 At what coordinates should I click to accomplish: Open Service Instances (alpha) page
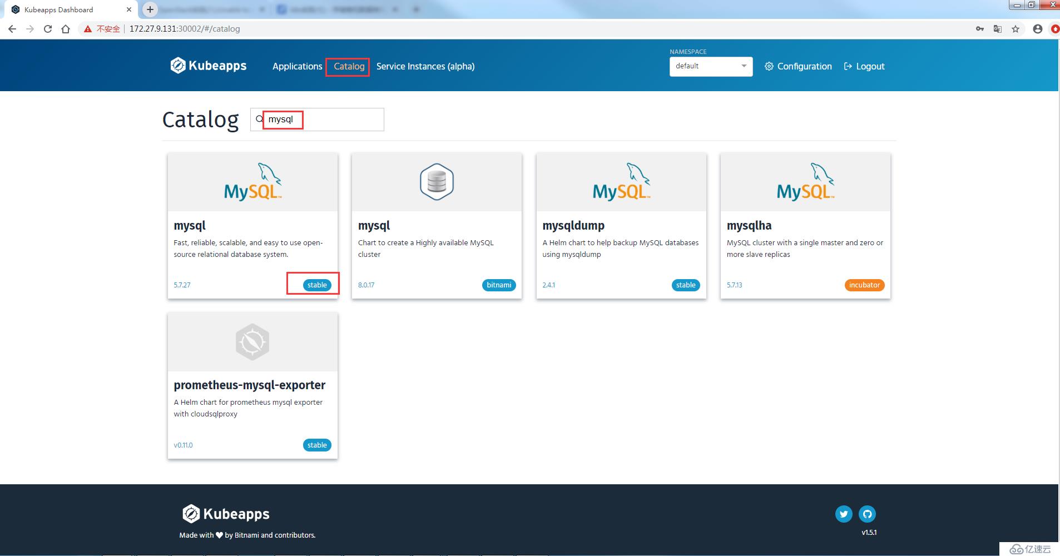[x=425, y=66]
